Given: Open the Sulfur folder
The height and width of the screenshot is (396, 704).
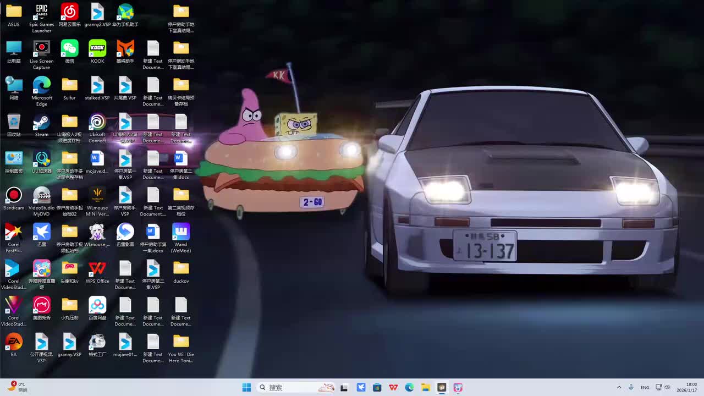Looking at the screenshot, I should click(x=69, y=89).
